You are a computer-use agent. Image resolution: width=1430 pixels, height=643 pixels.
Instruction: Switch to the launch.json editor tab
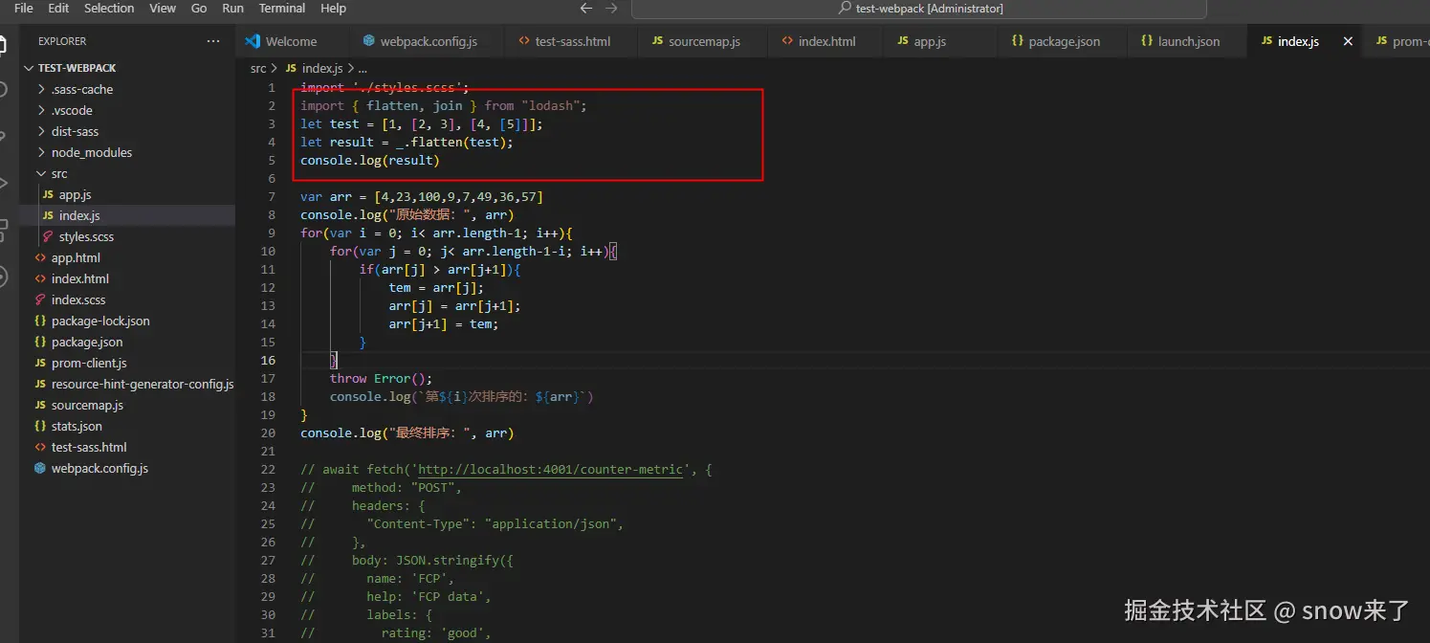tap(1188, 41)
